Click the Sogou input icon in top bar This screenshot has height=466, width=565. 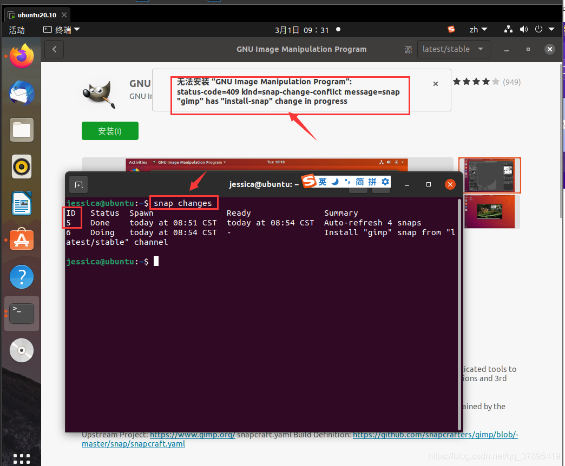(451, 30)
